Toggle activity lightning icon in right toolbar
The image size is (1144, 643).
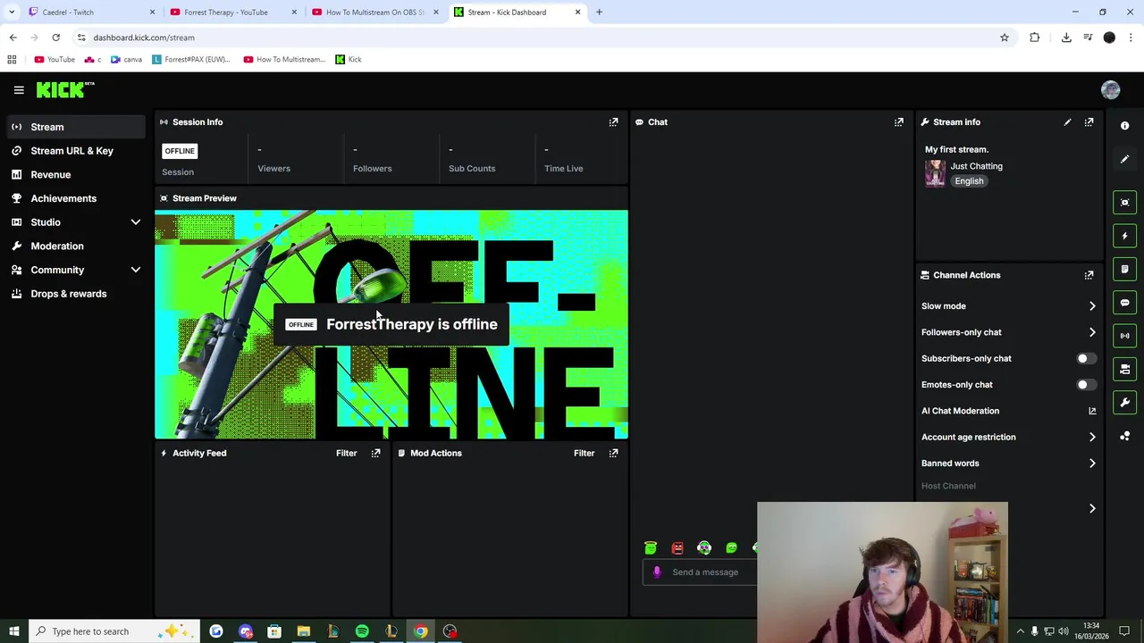pyautogui.click(x=1124, y=236)
